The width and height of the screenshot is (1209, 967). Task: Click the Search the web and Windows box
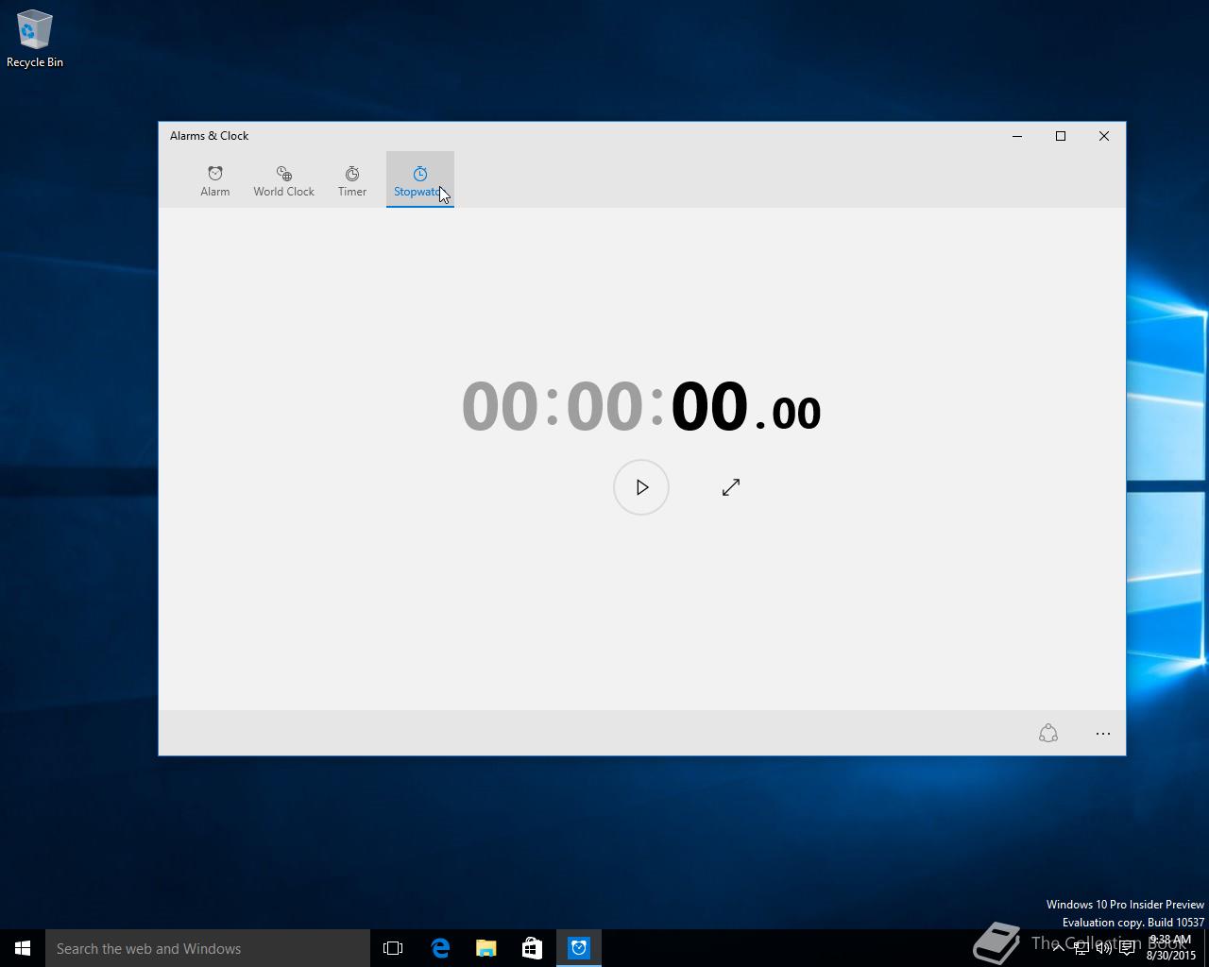(208, 948)
